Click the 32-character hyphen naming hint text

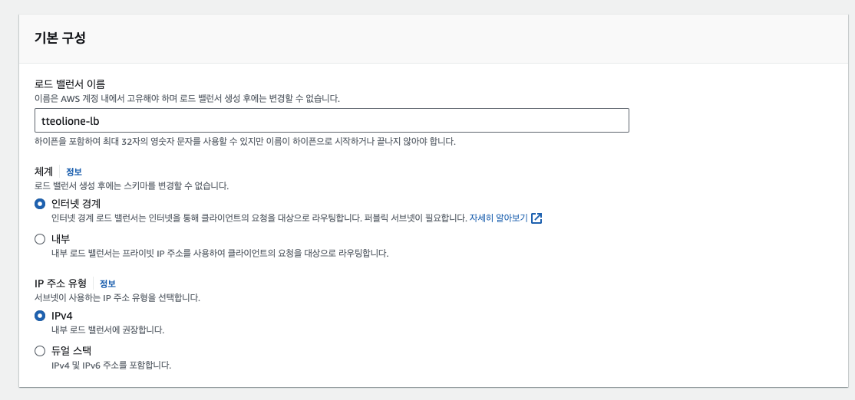tap(244, 142)
